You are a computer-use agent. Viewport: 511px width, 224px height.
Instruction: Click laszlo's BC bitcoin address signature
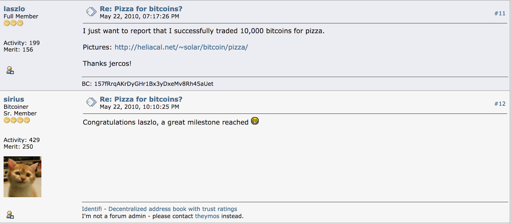click(x=148, y=84)
